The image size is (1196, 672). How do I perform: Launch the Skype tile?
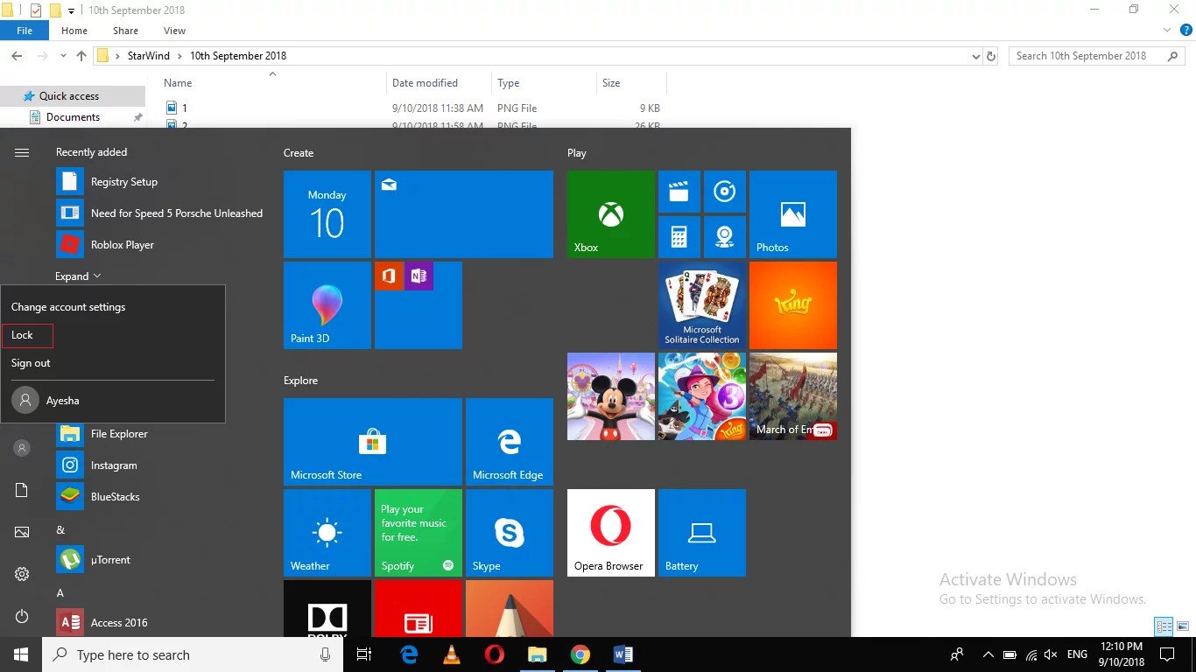[509, 533]
